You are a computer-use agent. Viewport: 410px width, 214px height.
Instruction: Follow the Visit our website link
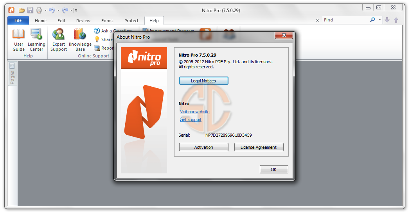(194, 112)
